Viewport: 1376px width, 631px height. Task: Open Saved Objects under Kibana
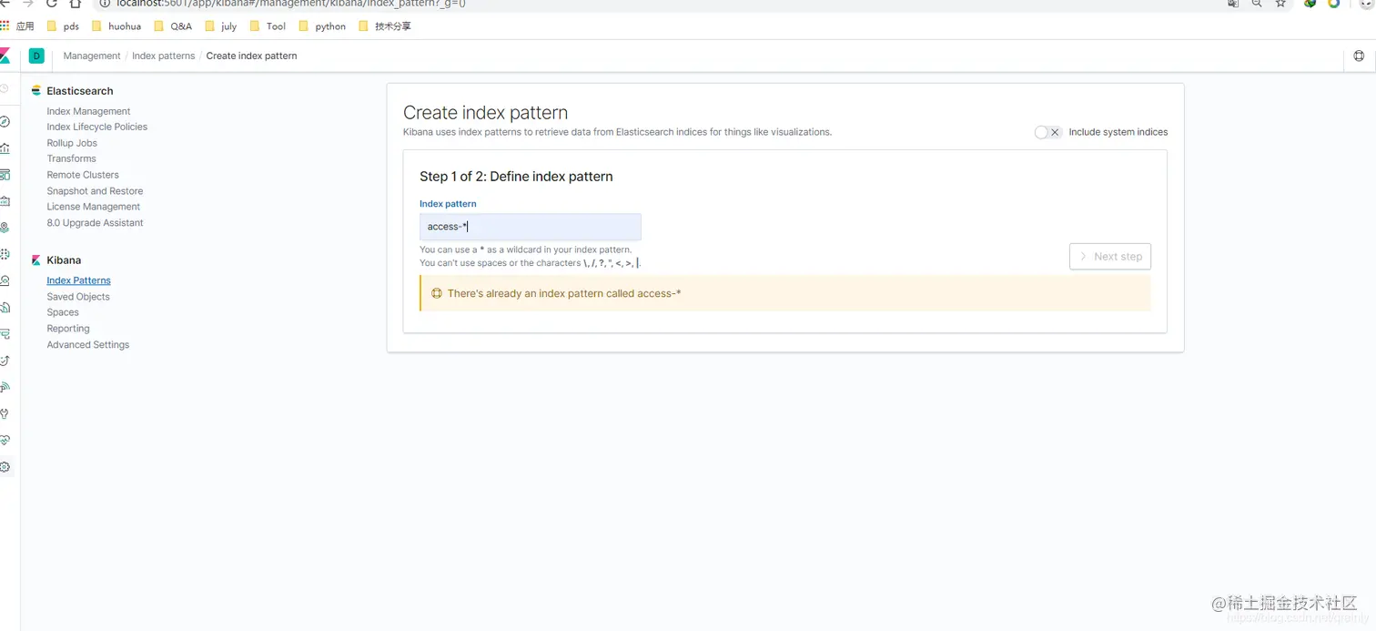click(x=78, y=297)
